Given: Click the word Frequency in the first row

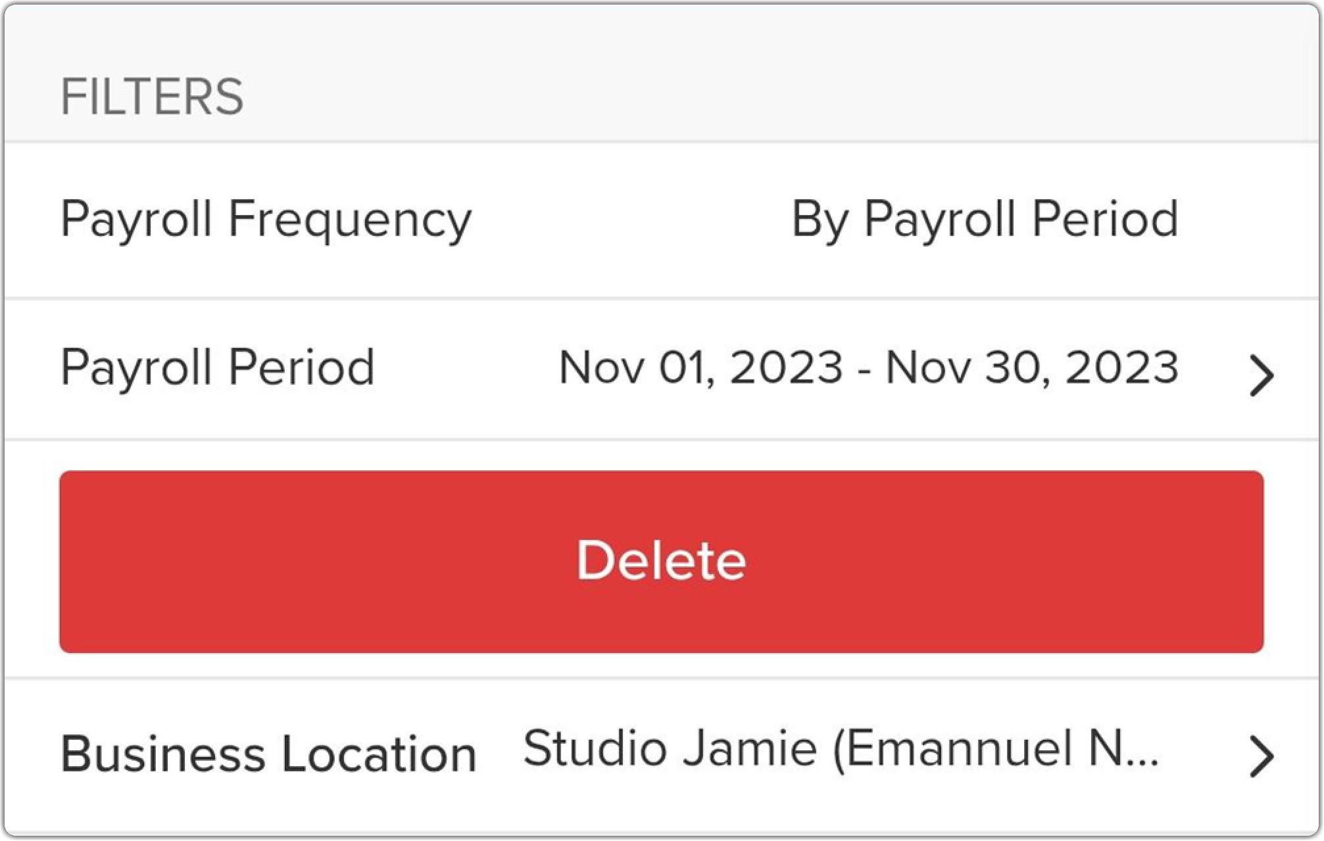Looking at the screenshot, I should click(350, 220).
